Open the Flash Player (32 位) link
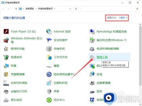Viewport: 142px width, 106px height. click(23, 31)
